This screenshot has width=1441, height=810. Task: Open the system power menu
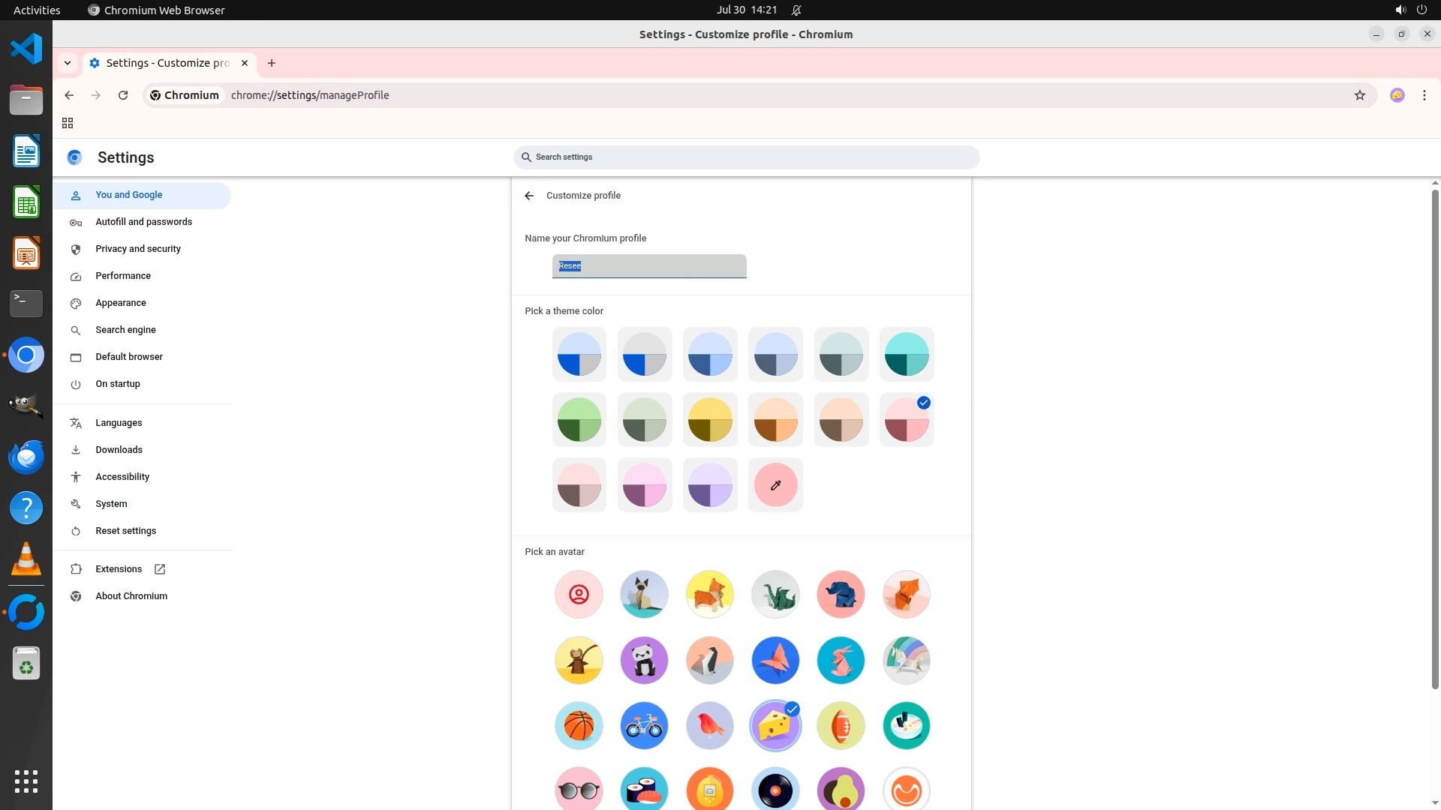point(1421,10)
